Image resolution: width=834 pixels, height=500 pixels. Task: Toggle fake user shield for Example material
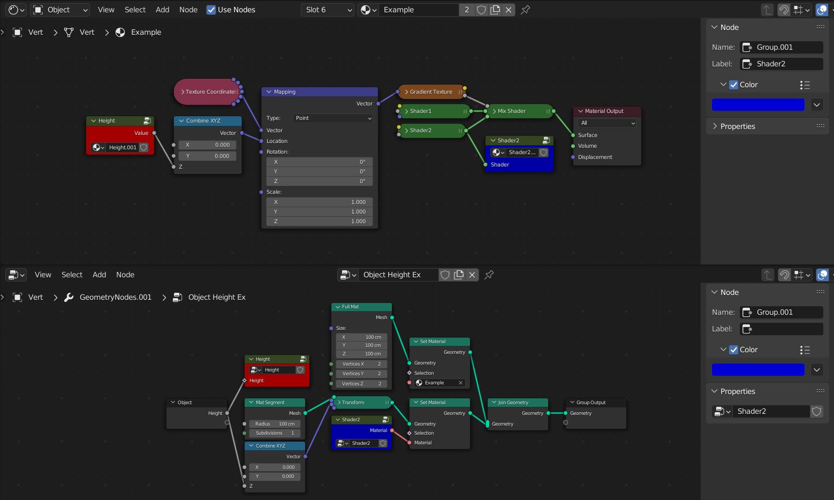pyautogui.click(x=481, y=10)
